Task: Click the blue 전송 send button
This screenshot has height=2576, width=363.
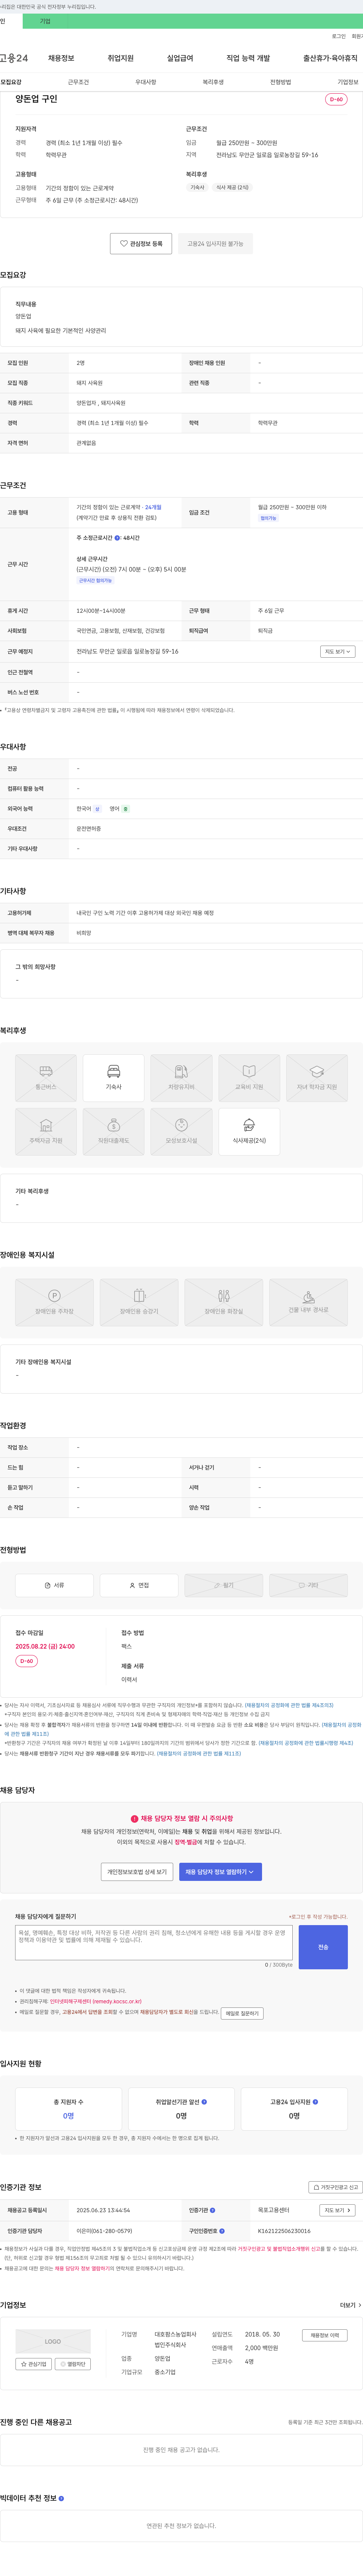Action: (x=323, y=1947)
